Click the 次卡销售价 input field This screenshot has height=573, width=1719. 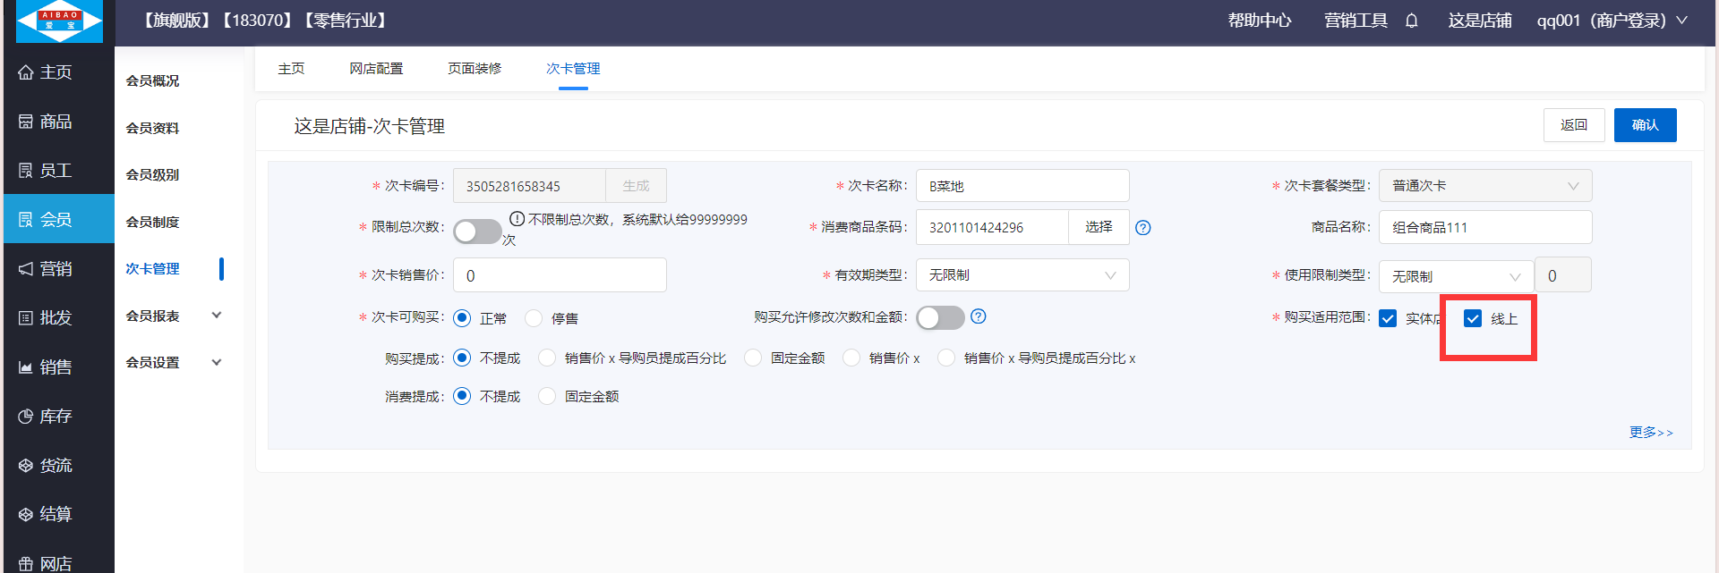560,275
